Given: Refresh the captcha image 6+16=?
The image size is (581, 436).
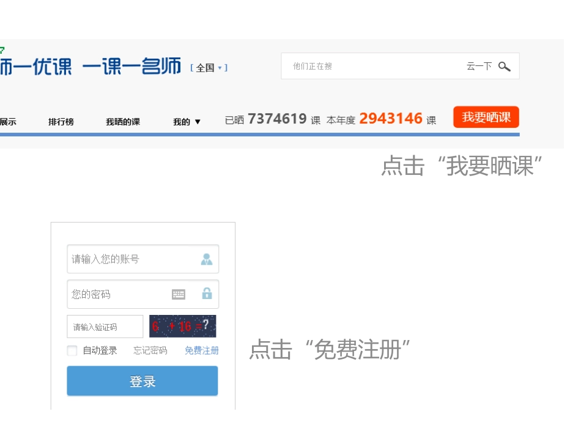Looking at the screenshot, I should pyautogui.click(x=183, y=327).
